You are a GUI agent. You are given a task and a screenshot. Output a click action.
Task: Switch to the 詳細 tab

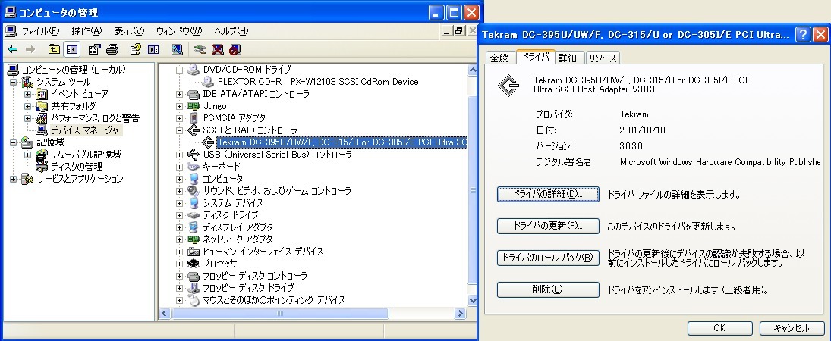coord(568,58)
